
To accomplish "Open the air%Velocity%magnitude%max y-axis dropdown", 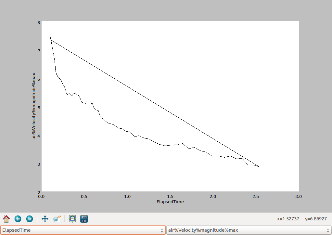I will (249, 230).
